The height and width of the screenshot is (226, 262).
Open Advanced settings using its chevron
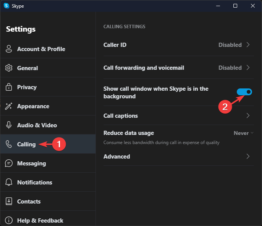(248, 156)
